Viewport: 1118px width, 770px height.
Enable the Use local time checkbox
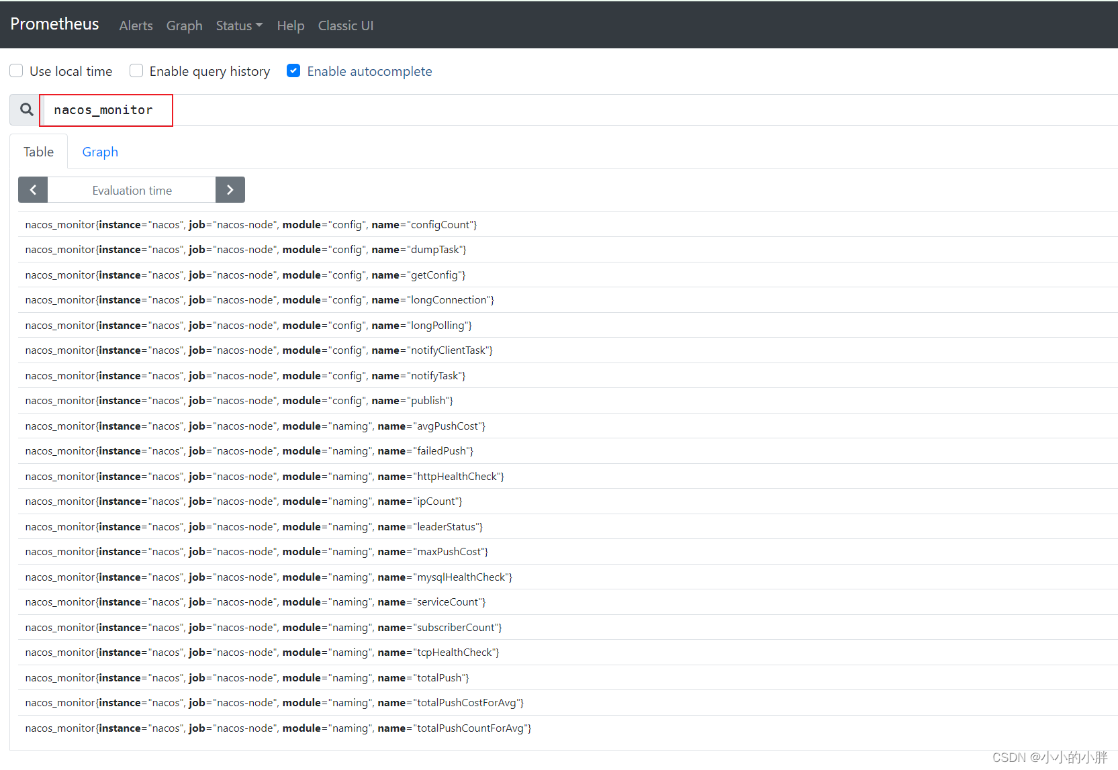[x=16, y=70]
